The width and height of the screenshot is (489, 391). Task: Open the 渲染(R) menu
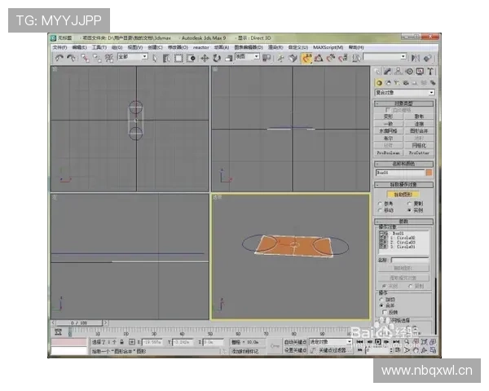point(275,47)
